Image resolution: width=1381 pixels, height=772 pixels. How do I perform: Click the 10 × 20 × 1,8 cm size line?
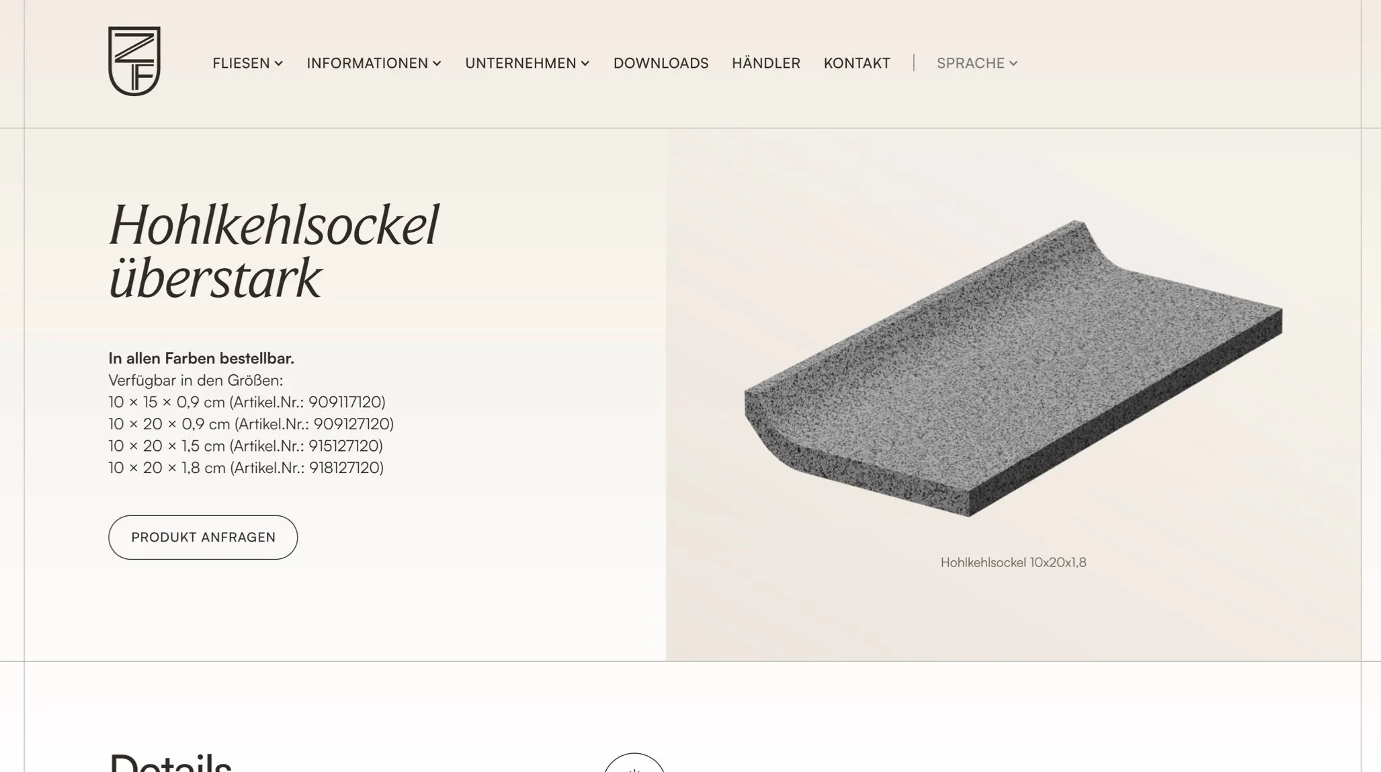pos(246,468)
